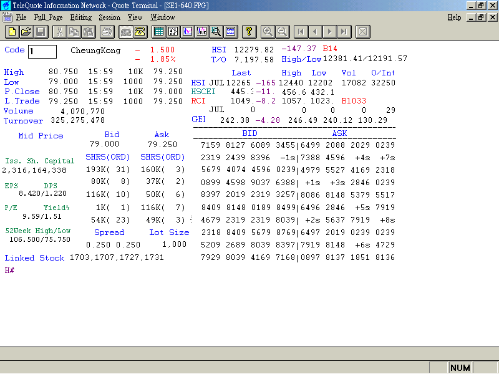This screenshot has height=374, width=499.
Task: Open help with the question mark icon
Action: pos(249,32)
